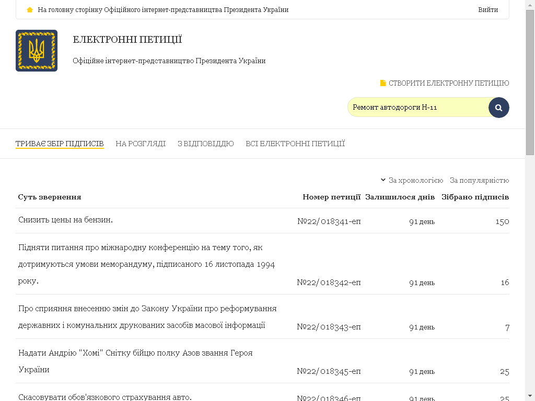Click the vertical scrollbar thumb

(x=530, y=84)
